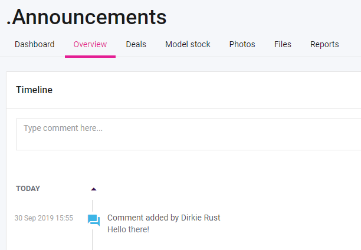
Task: Click the .Announcements page title
Action: click(x=86, y=18)
